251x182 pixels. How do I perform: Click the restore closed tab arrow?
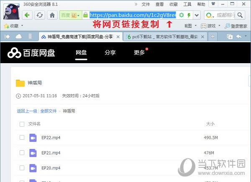[x=239, y=37]
